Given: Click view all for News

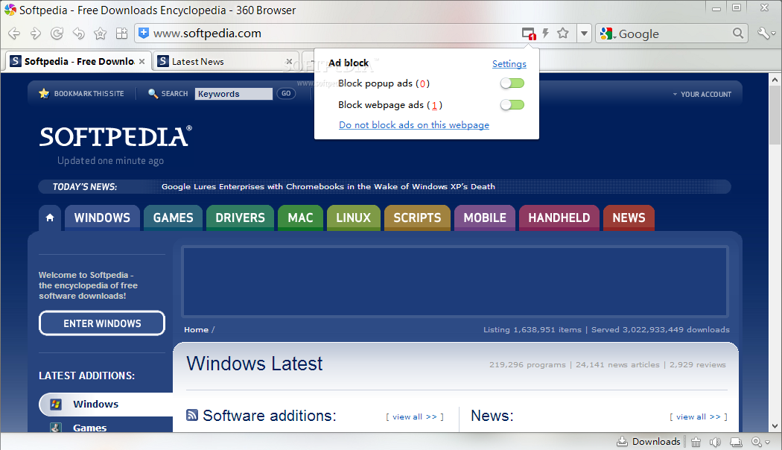Looking at the screenshot, I should click(x=699, y=416).
